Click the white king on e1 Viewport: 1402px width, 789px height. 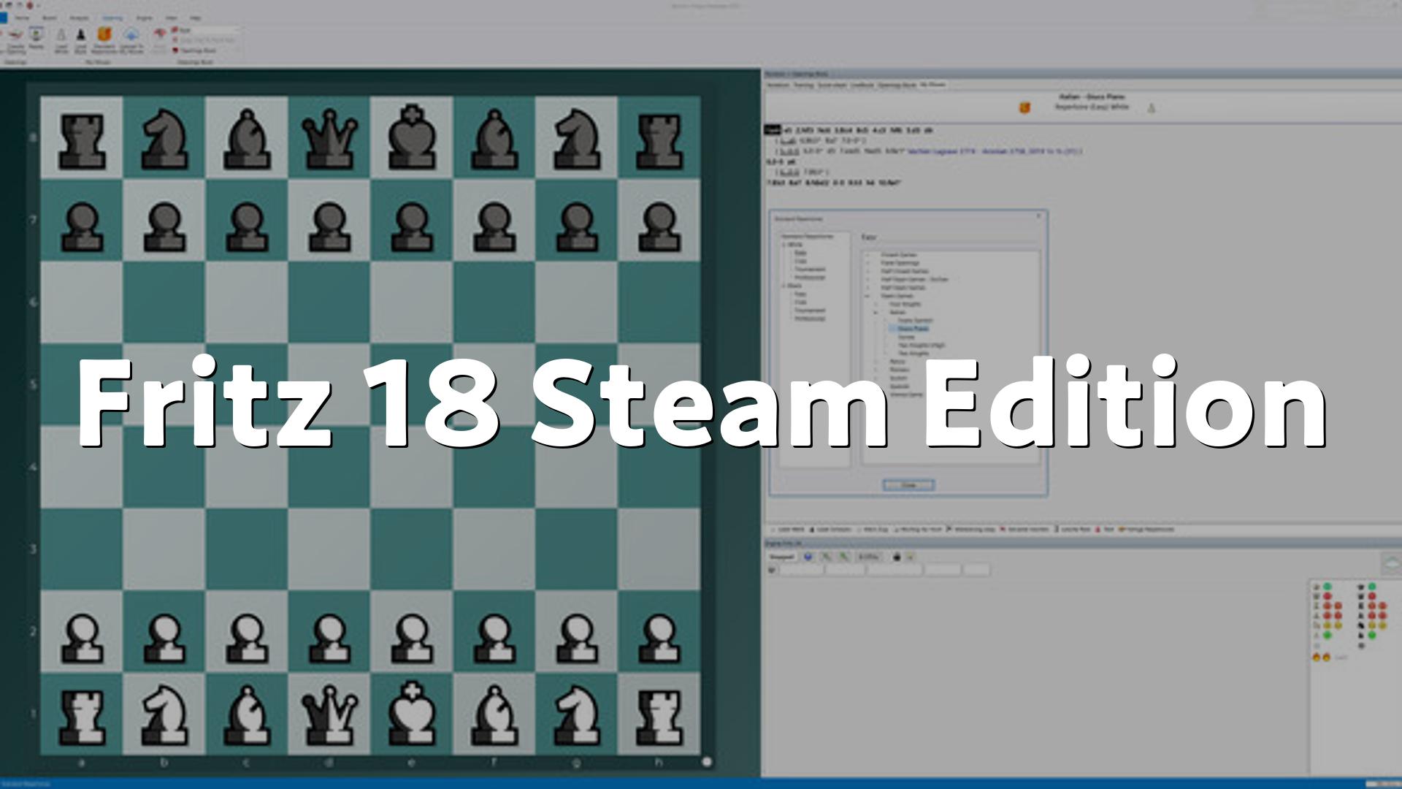click(x=412, y=712)
